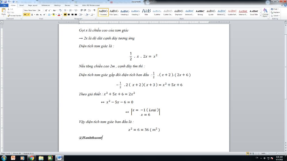The height and width of the screenshot is (161, 287).
Task: Adjust the zoom slider in status bar
Action: pyautogui.click(x=277, y=153)
